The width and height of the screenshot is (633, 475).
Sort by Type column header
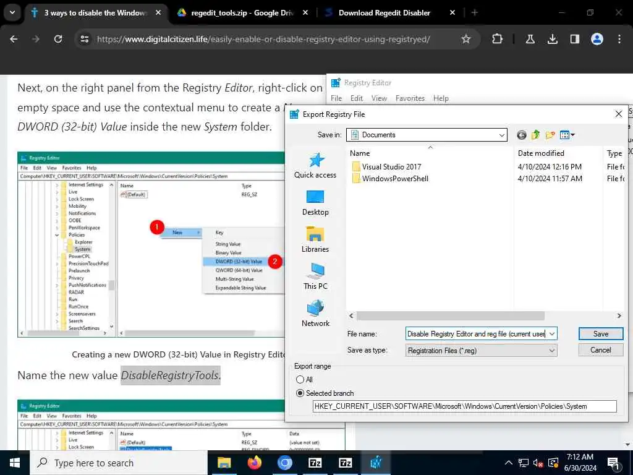coord(614,153)
